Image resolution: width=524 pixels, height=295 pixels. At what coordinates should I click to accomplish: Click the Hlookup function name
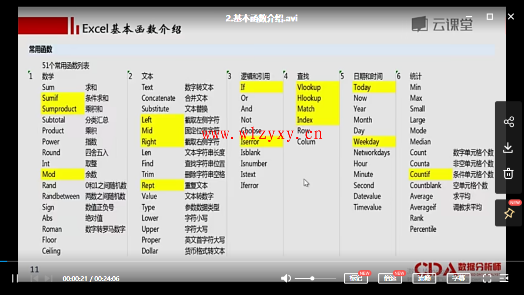coord(309,98)
